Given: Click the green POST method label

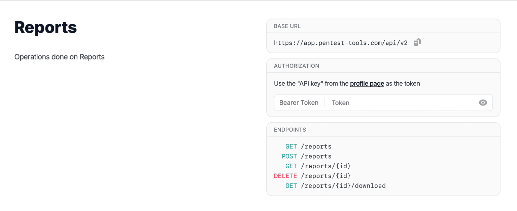Looking at the screenshot, I should pos(289,156).
